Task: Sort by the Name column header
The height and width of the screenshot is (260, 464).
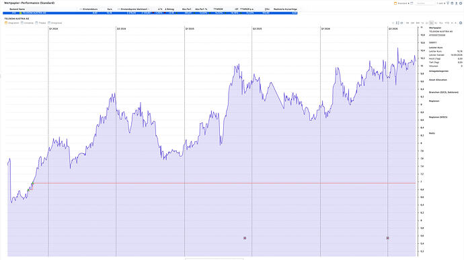Action: pyautogui.click(x=22, y=9)
